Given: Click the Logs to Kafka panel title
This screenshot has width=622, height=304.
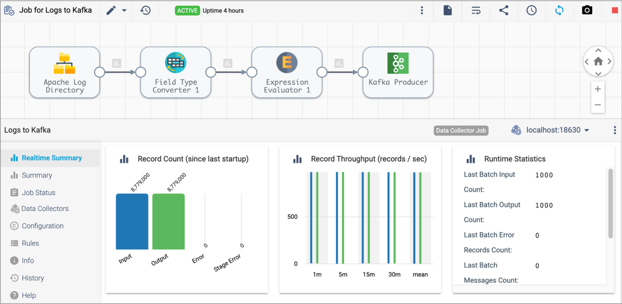Looking at the screenshot, I should 27,130.
